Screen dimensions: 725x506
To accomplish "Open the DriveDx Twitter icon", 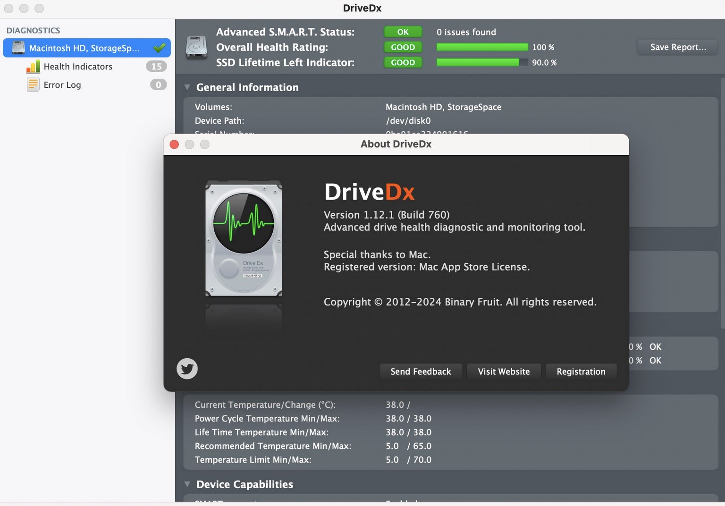I will [x=187, y=369].
